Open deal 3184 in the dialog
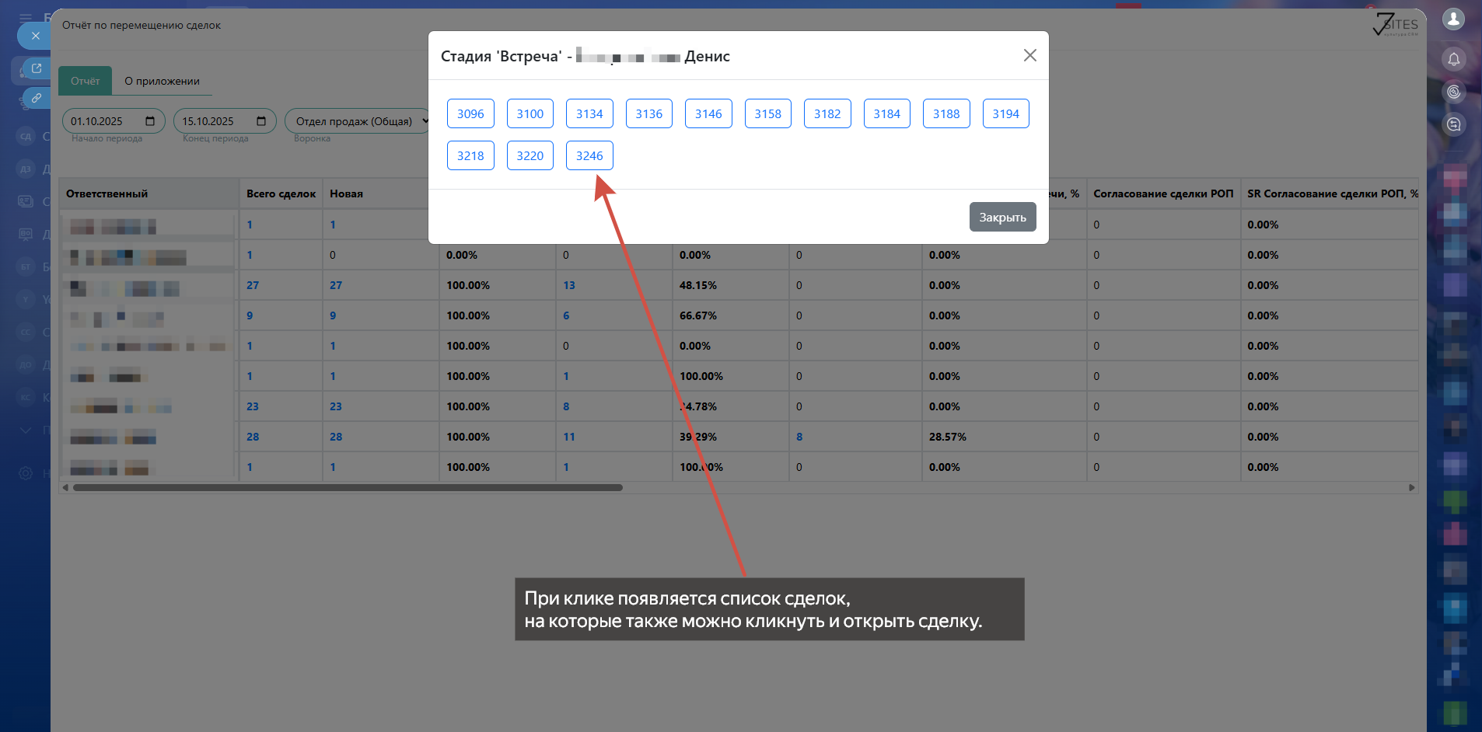 pyautogui.click(x=887, y=113)
